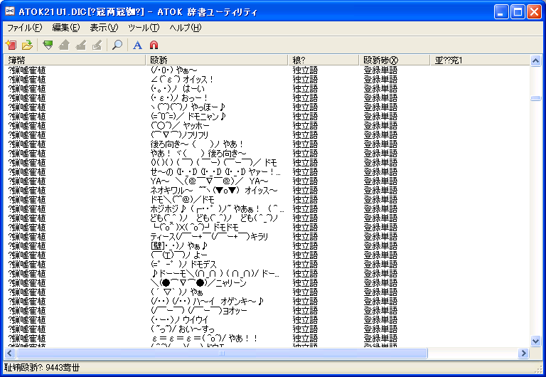Select the row containing ノフリフリ

[267, 135]
